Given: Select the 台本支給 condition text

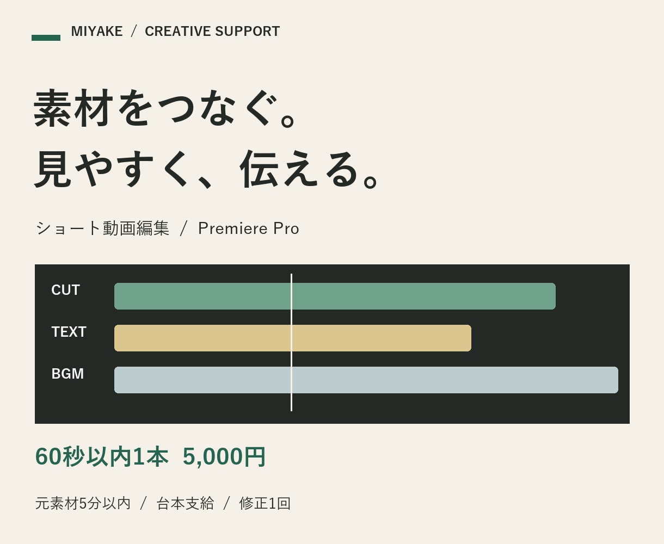Looking at the screenshot, I should point(185,503).
